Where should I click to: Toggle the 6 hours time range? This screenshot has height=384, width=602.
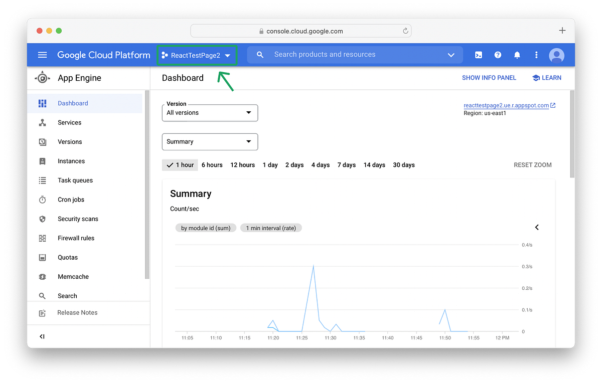tap(212, 164)
